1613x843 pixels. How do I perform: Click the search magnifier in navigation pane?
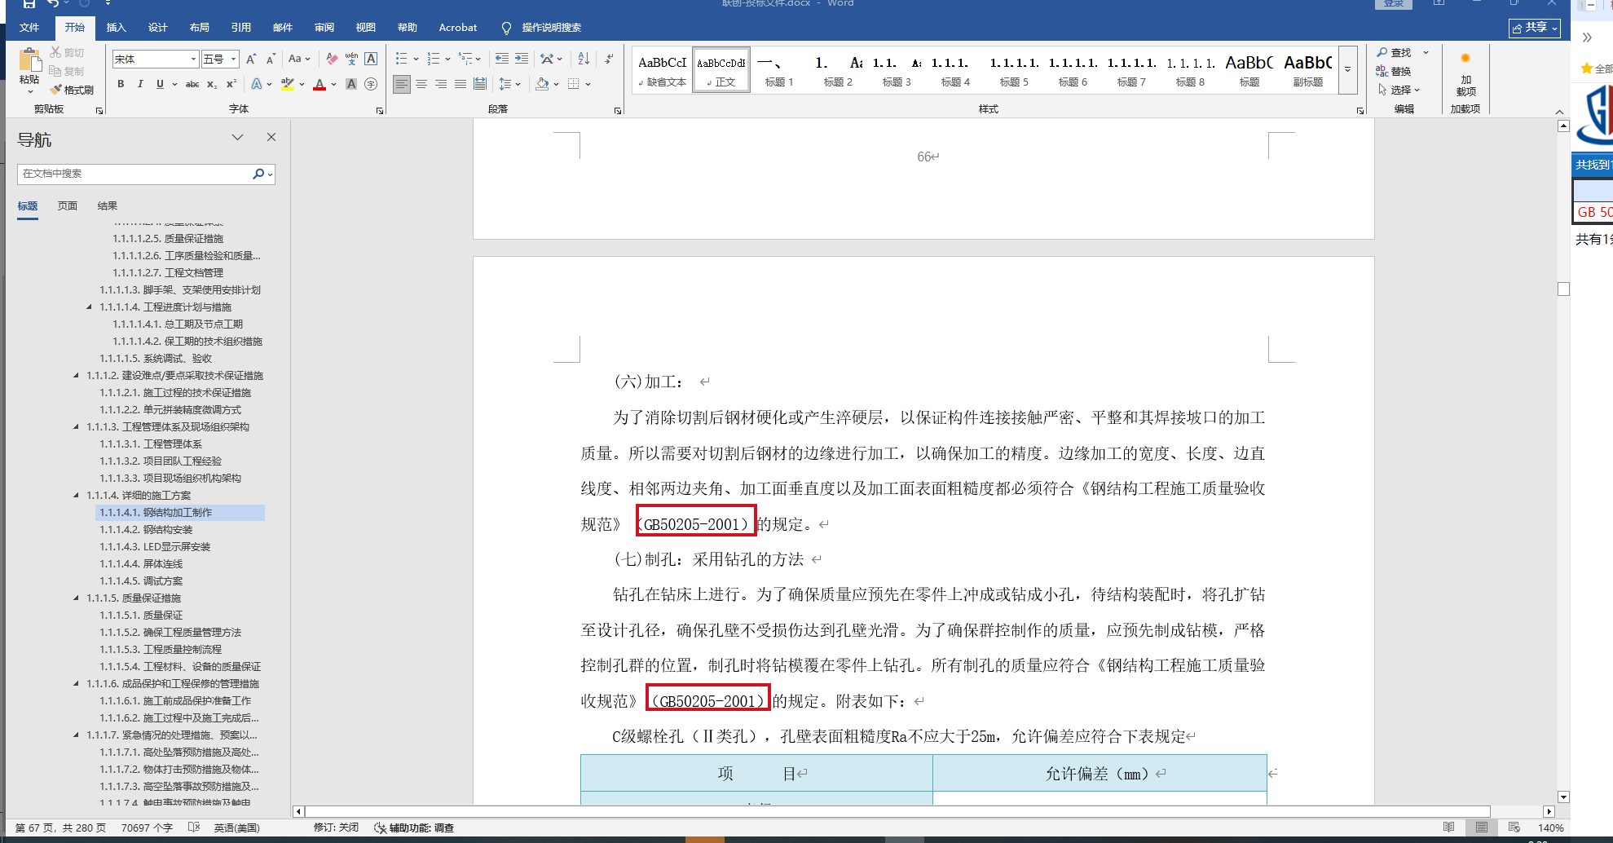coord(258,174)
